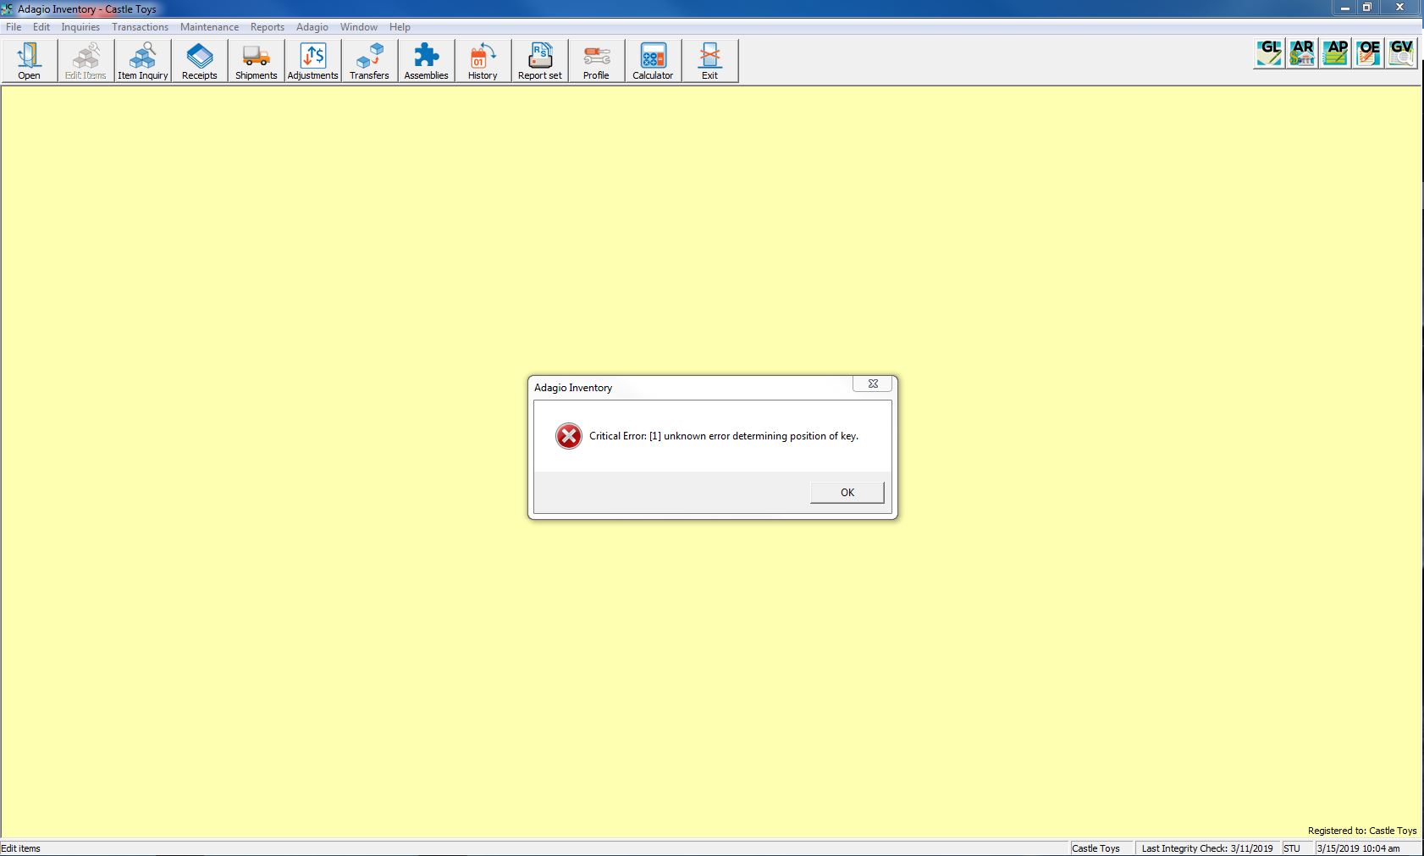This screenshot has width=1424, height=856.
Task: Switch to the GL module icon
Action: 1269,53
